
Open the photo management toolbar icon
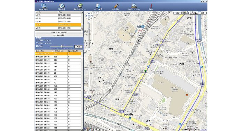tap(62, 7)
